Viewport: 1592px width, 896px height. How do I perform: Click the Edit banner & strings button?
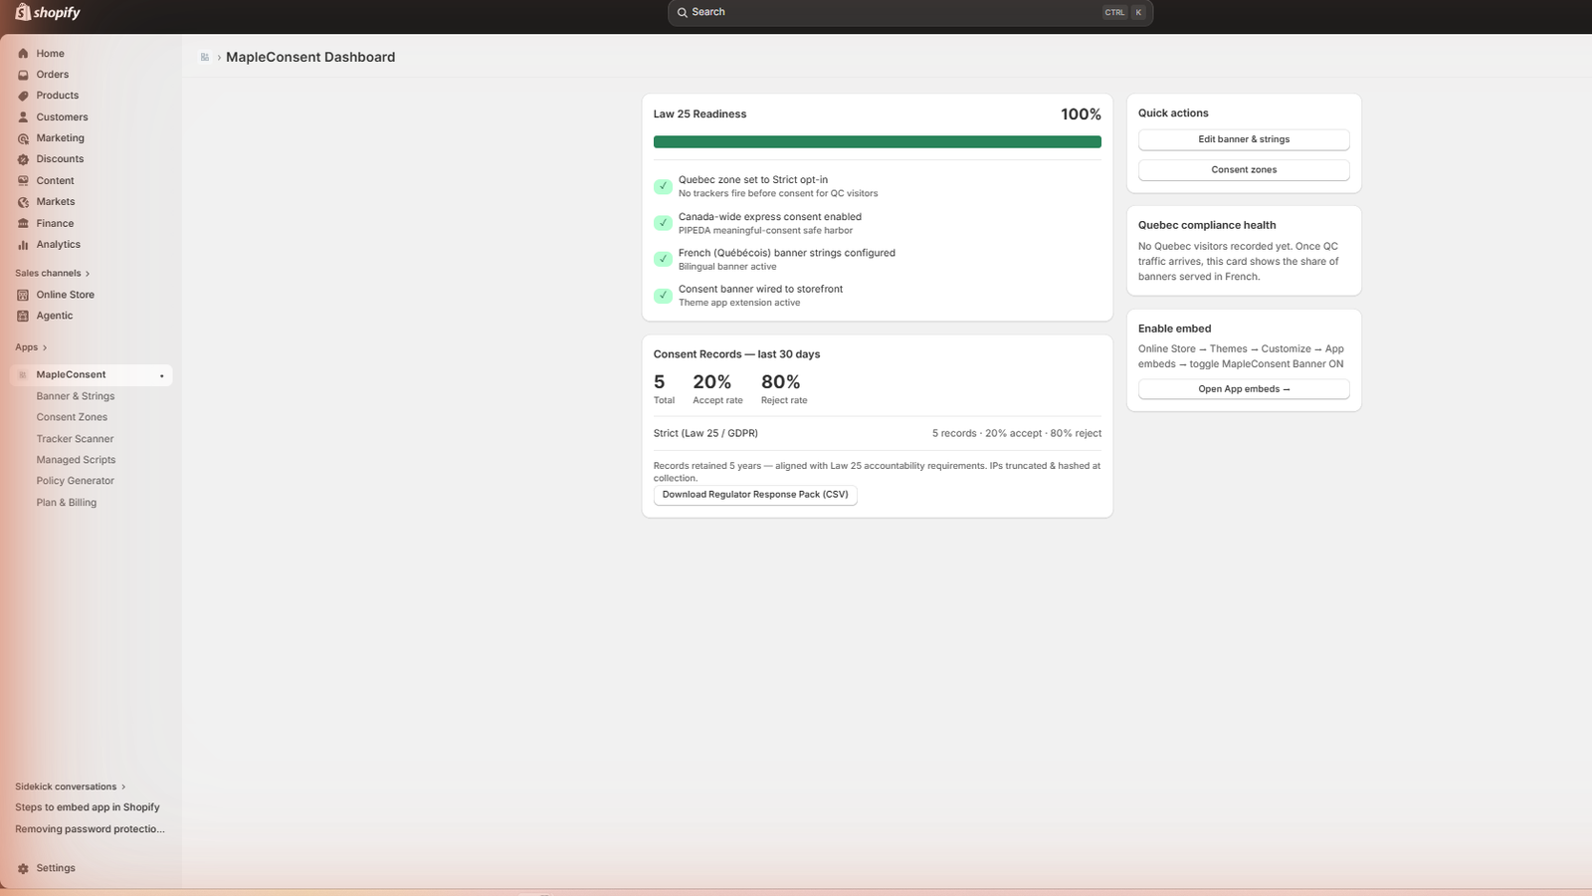pos(1244,139)
